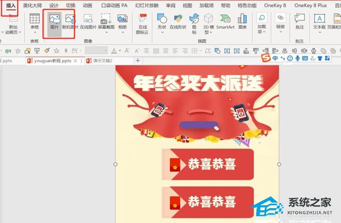This screenshot has width=341, height=223.
Task: Expand 相册 dropdown arrow
Action: tap(122, 32)
